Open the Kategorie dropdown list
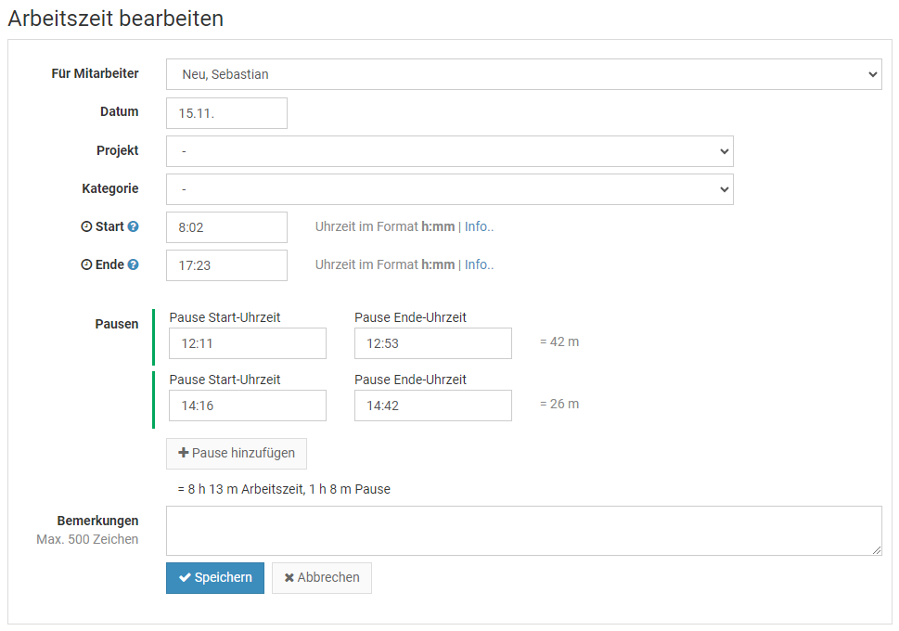The height and width of the screenshot is (631, 899). pos(449,189)
